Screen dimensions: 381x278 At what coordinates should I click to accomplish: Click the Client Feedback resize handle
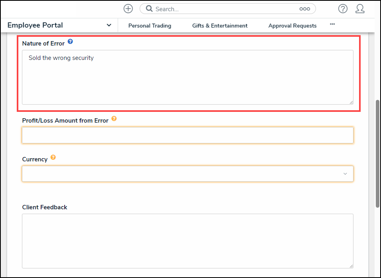(351, 266)
